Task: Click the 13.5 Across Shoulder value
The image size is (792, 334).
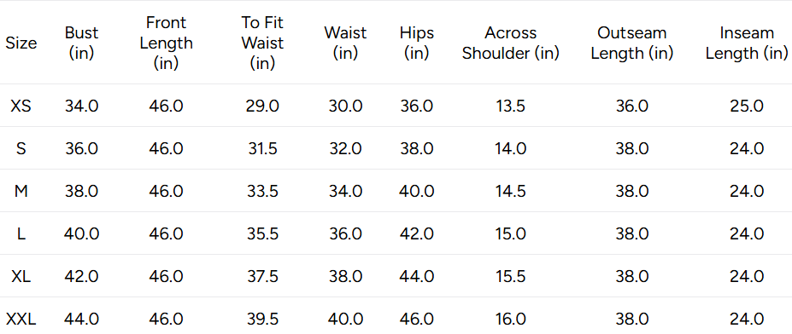Action: point(511,106)
